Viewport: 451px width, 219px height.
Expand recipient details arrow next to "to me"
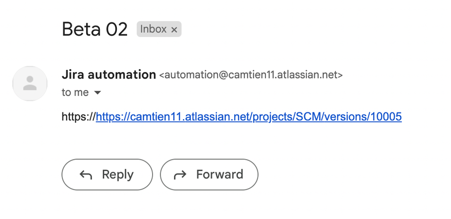click(x=98, y=93)
